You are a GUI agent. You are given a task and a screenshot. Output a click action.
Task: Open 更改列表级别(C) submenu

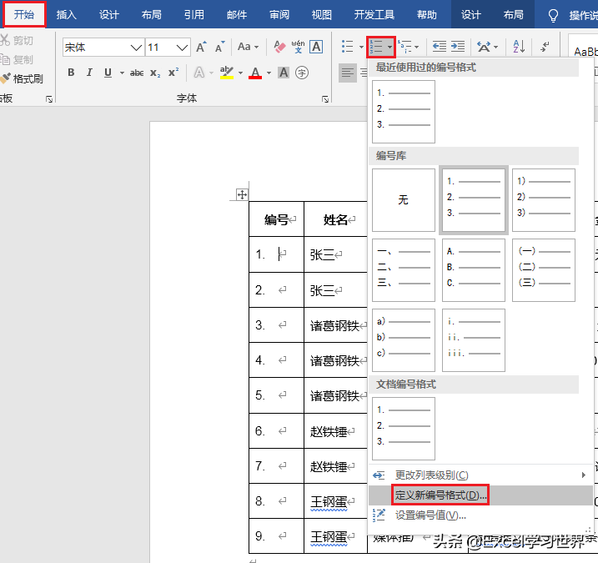[x=480, y=475]
